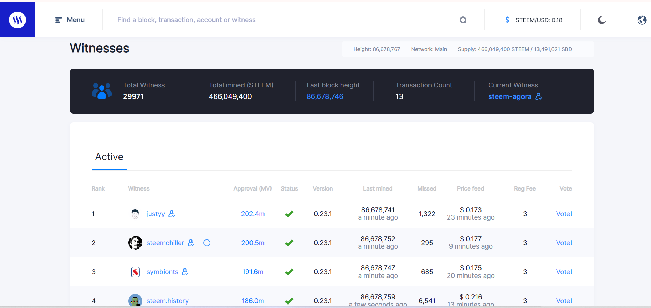Click the user icon beside steemchiller
Viewport: 651px width, 308px height.
(191, 243)
